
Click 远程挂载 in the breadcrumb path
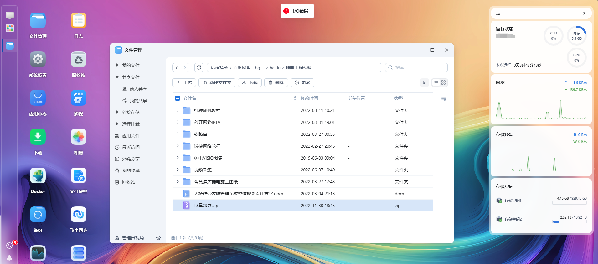click(219, 68)
